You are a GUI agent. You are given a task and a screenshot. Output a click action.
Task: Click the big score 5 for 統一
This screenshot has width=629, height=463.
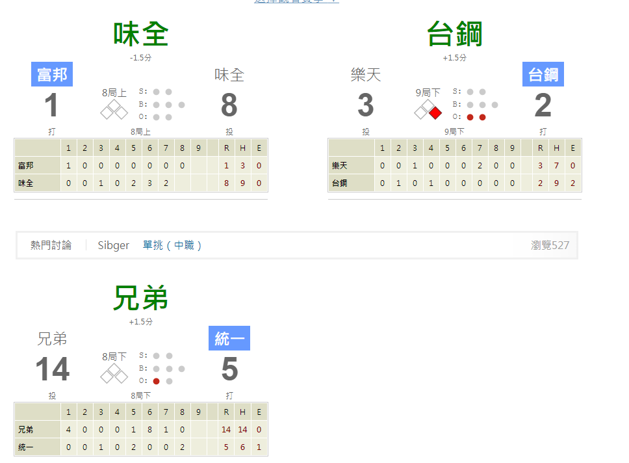tap(230, 369)
